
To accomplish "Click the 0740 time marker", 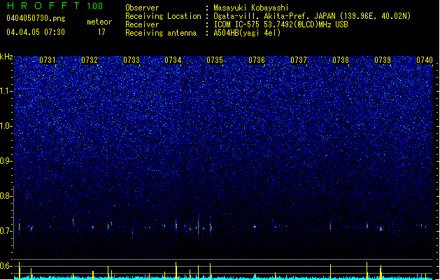I will click(x=425, y=60).
